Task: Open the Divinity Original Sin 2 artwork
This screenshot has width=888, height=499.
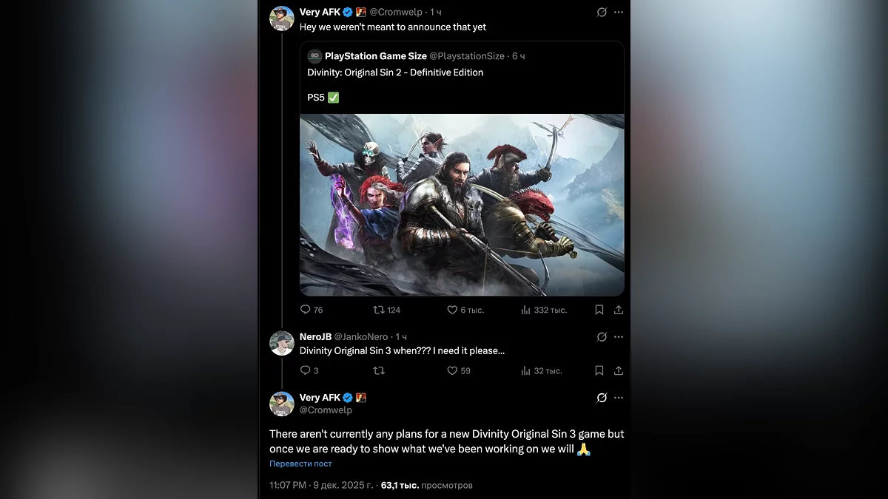Action: tap(462, 205)
